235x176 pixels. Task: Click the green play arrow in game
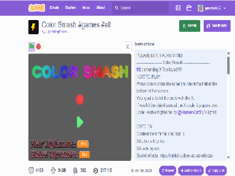tap(80, 122)
